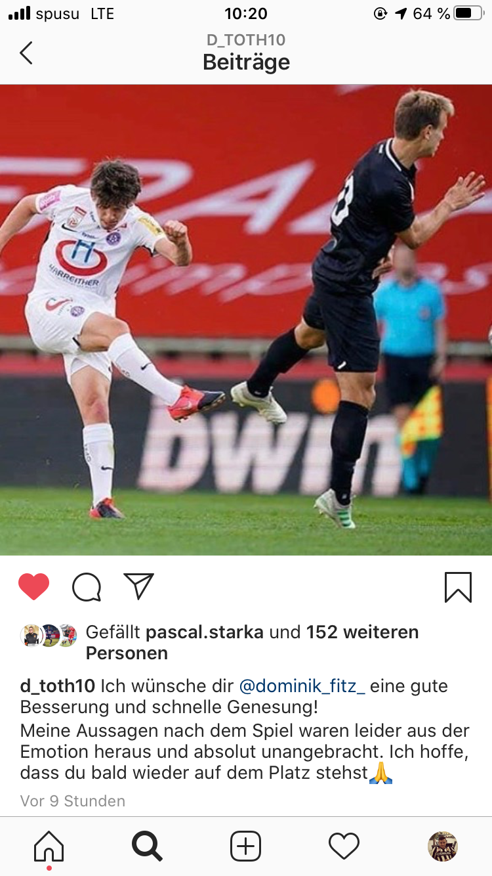This screenshot has height=876, width=492.
Task: Open pascal.starka profile from likes
Action: click(205, 632)
